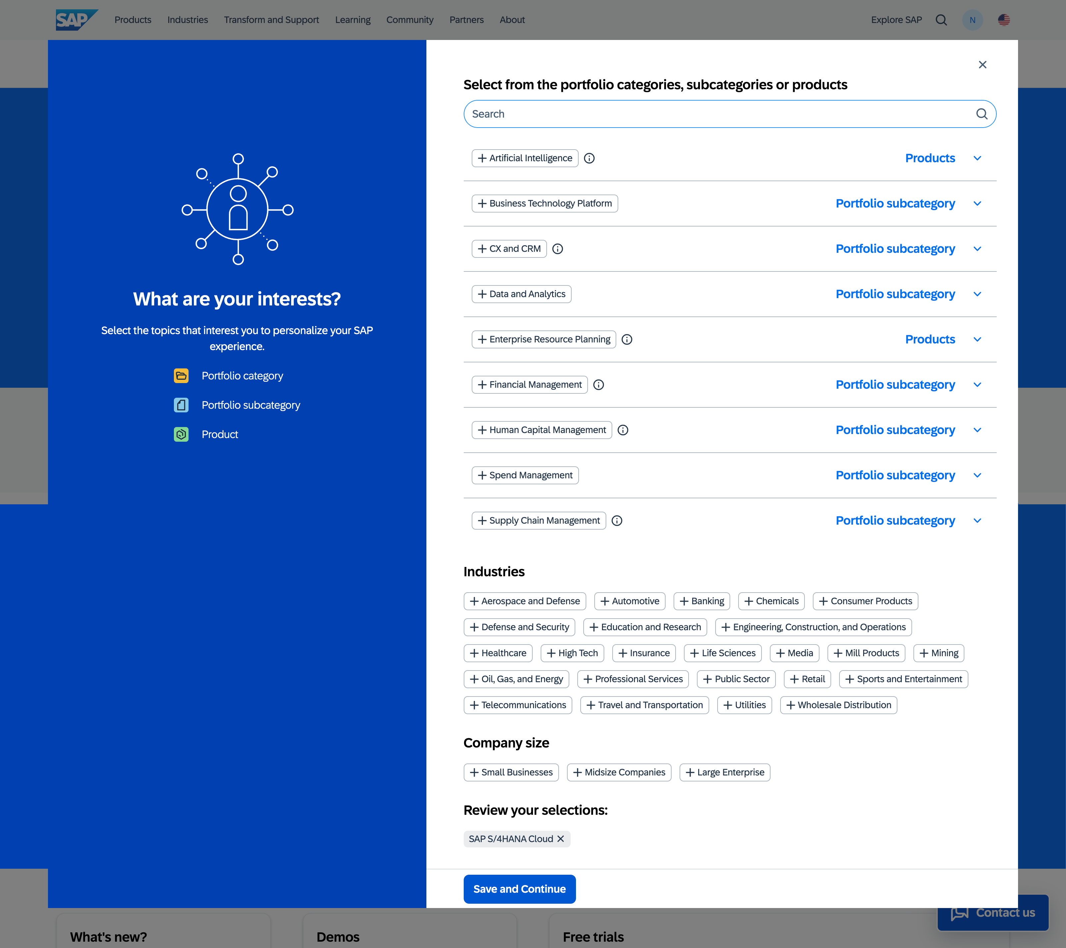Show info for Financial Management

pyautogui.click(x=598, y=385)
